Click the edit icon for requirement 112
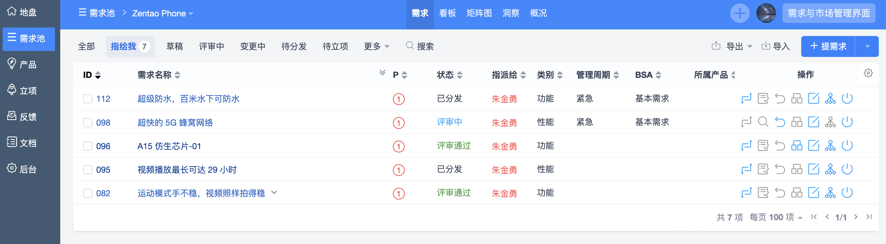The image size is (886, 244). 813,99
